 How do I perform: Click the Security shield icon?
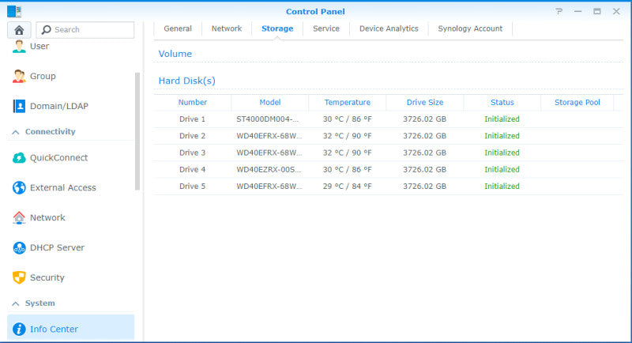[19, 277]
